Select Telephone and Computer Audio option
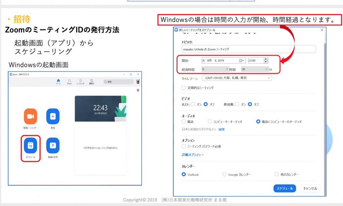This screenshot has height=206, width=343. pos(258,122)
